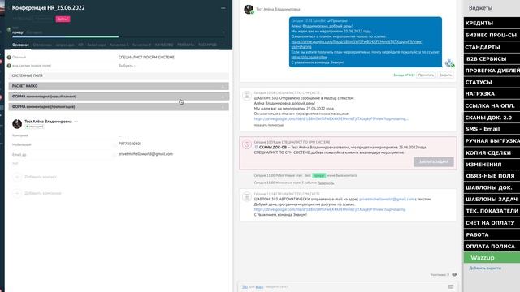Viewport: 520px width, 292px height.
Task: Click the Добавить виджеты link
Action: pos(485,268)
